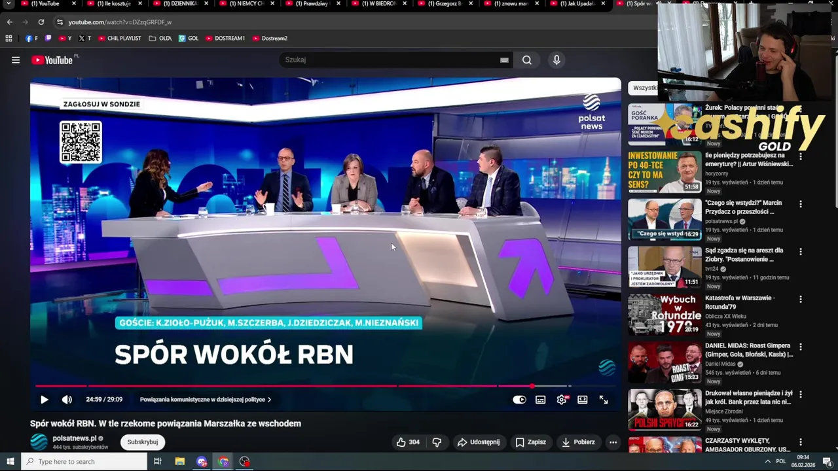
Task: Switch to the '(1) Ile kosztuje' tab
Action: tap(113, 4)
